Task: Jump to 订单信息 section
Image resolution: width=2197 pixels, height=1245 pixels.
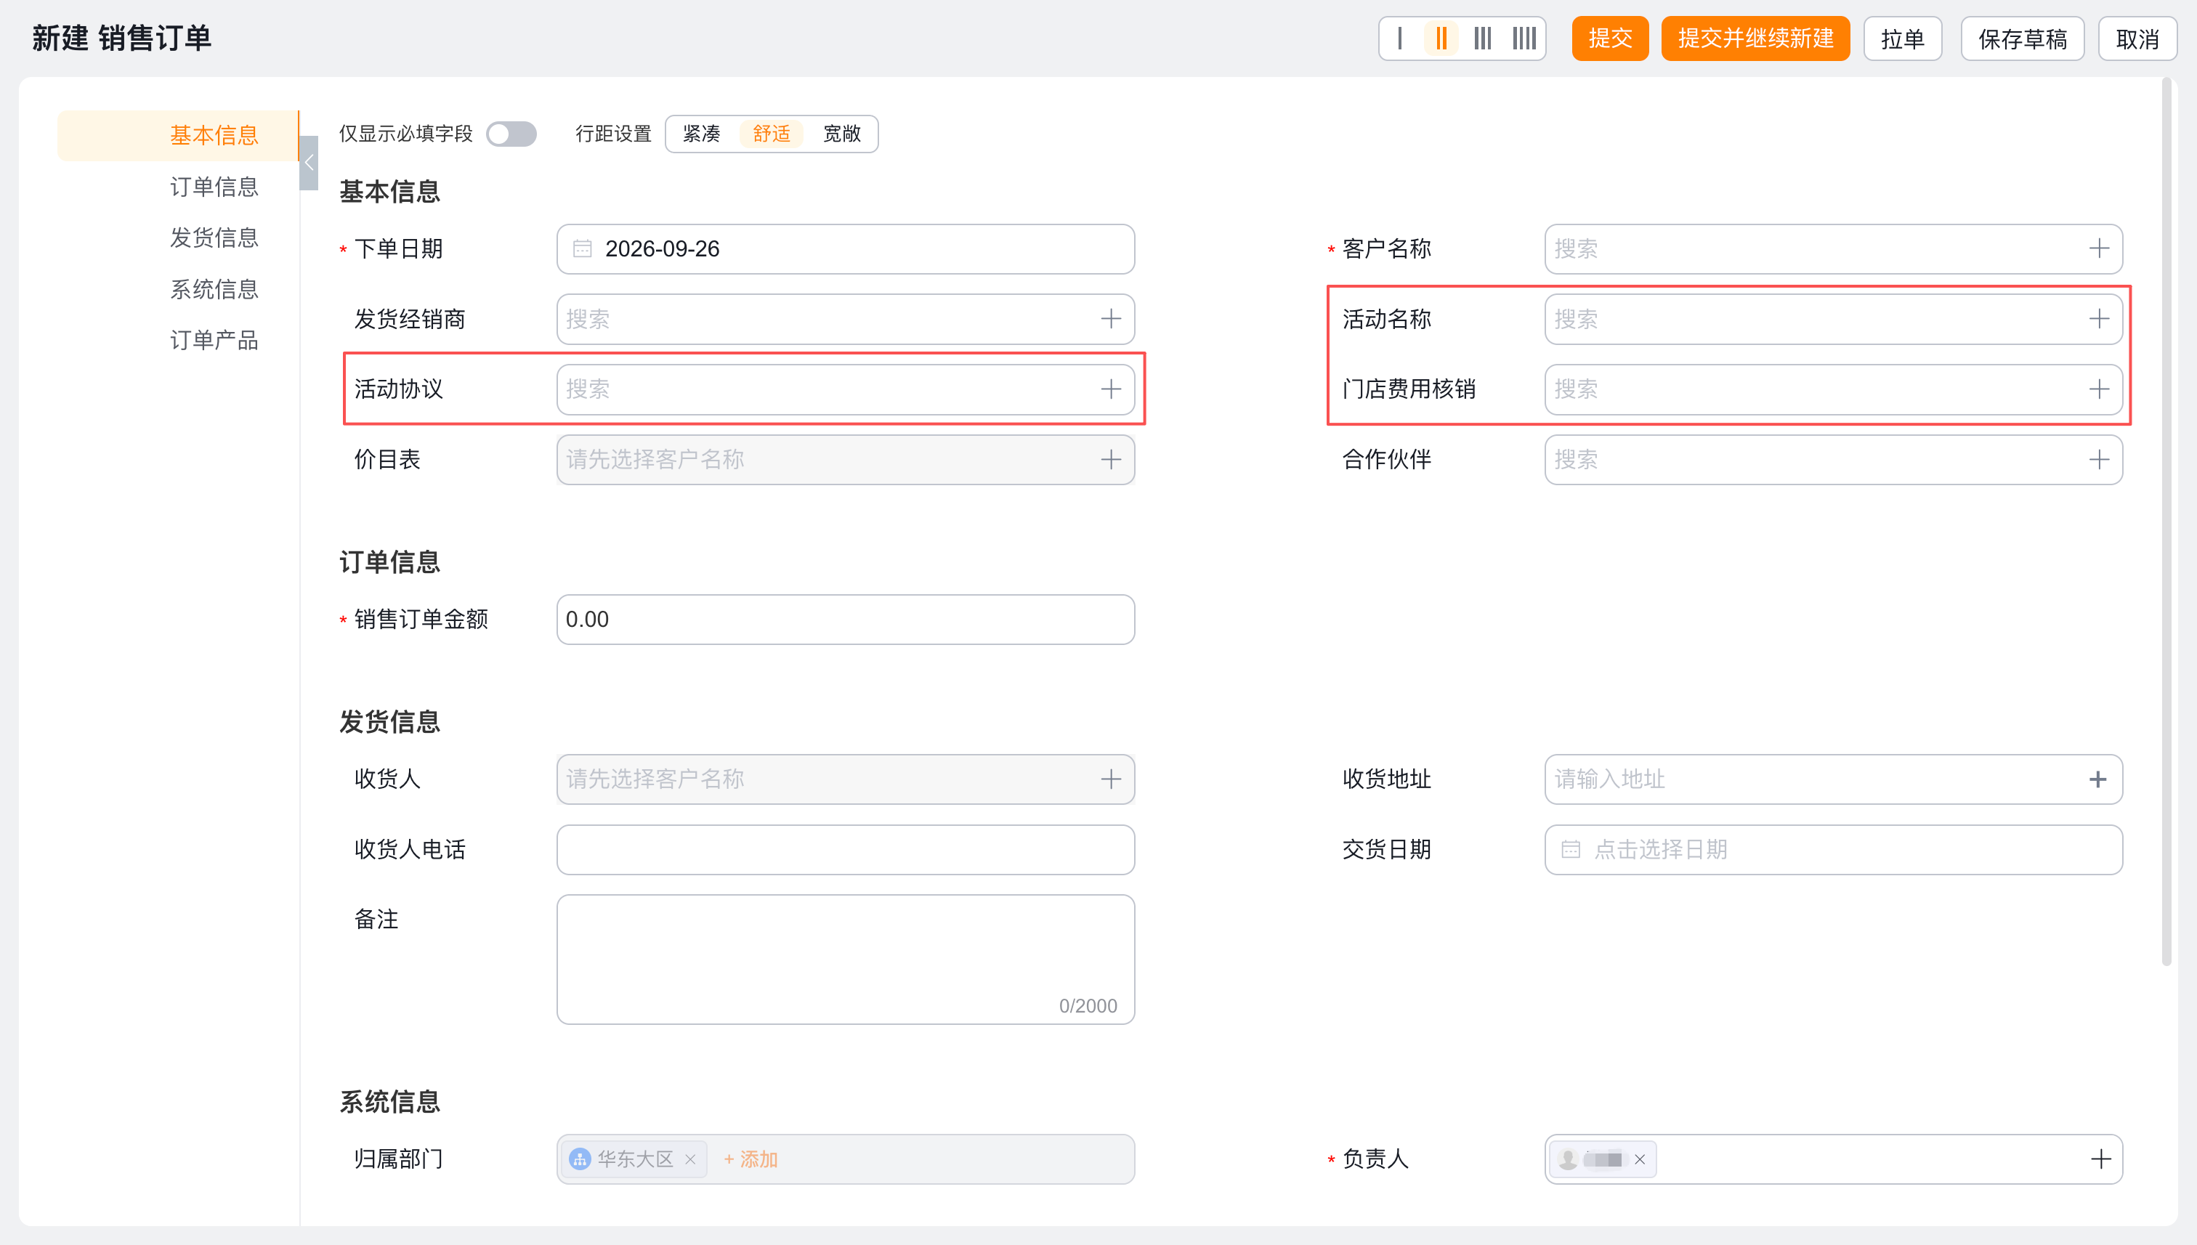Action: [x=214, y=187]
